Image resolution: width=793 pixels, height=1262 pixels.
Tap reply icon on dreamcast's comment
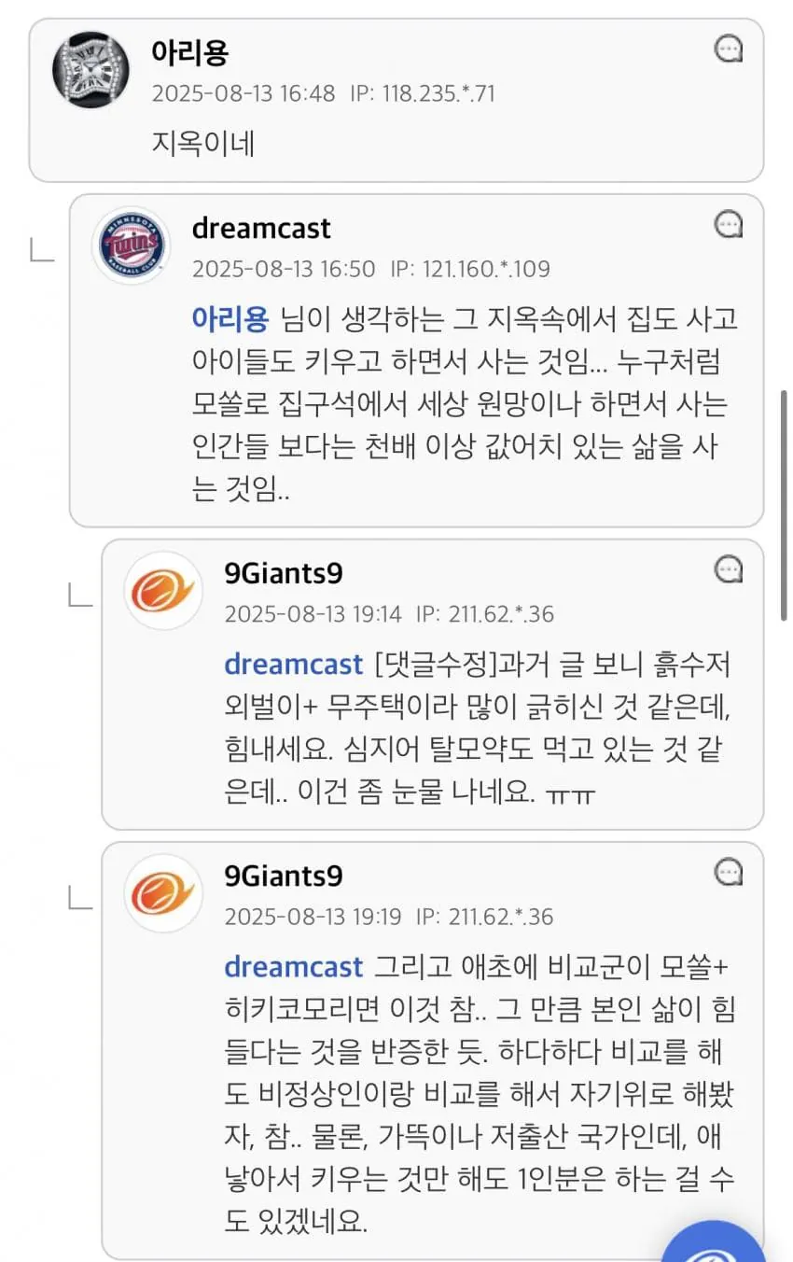click(x=728, y=224)
